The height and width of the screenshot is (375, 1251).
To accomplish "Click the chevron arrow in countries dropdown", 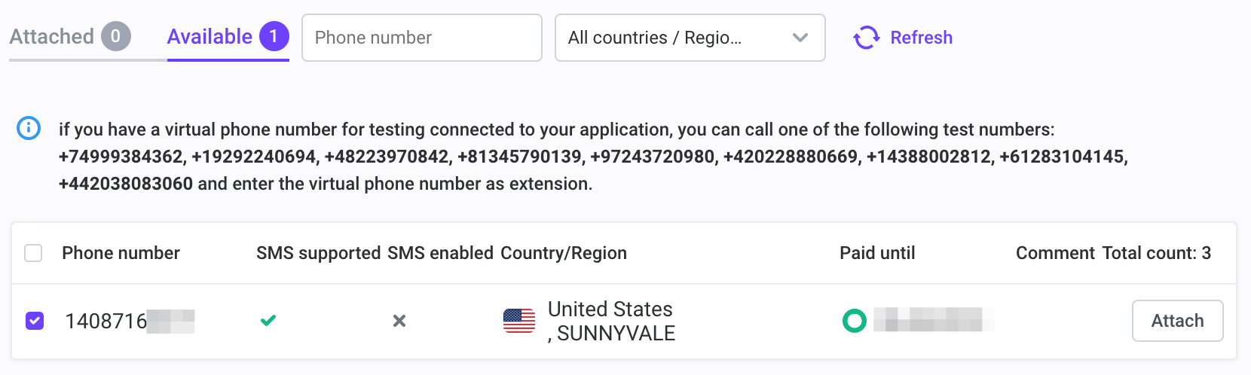I will click(800, 38).
